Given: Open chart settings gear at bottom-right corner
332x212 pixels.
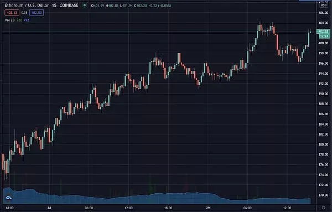Looking at the screenshot, I should coord(324,208).
